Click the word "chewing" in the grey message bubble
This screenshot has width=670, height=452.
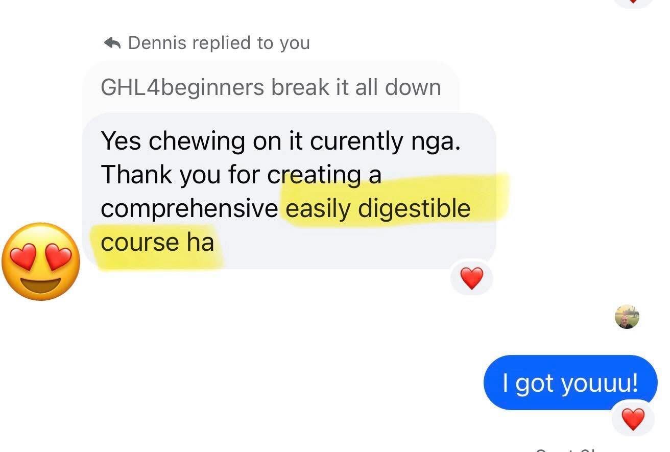pos(196,141)
